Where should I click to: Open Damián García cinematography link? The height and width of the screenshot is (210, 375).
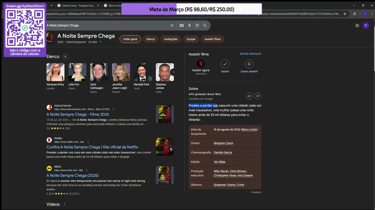tap(223, 153)
